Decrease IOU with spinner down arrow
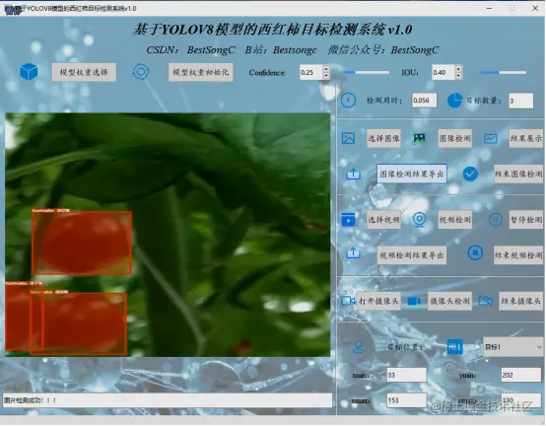The image size is (546, 426). [x=458, y=76]
